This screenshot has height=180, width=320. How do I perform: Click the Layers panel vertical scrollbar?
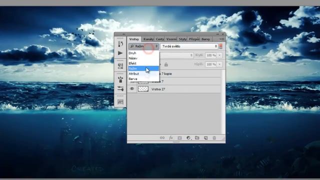click(x=223, y=102)
